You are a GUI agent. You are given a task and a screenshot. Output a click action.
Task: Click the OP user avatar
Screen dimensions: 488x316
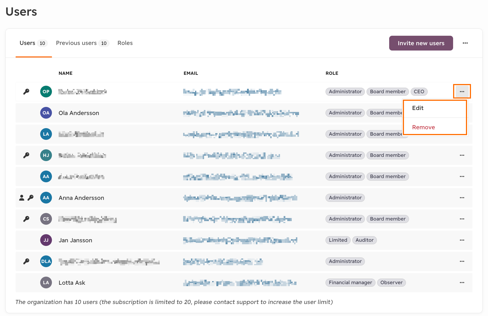[46, 92]
